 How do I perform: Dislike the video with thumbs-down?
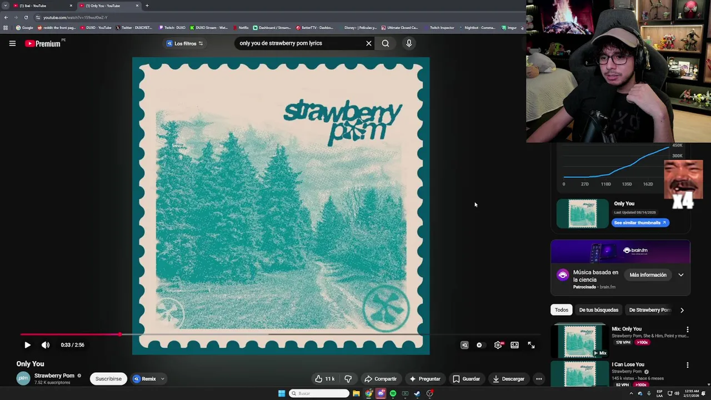coord(348,379)
